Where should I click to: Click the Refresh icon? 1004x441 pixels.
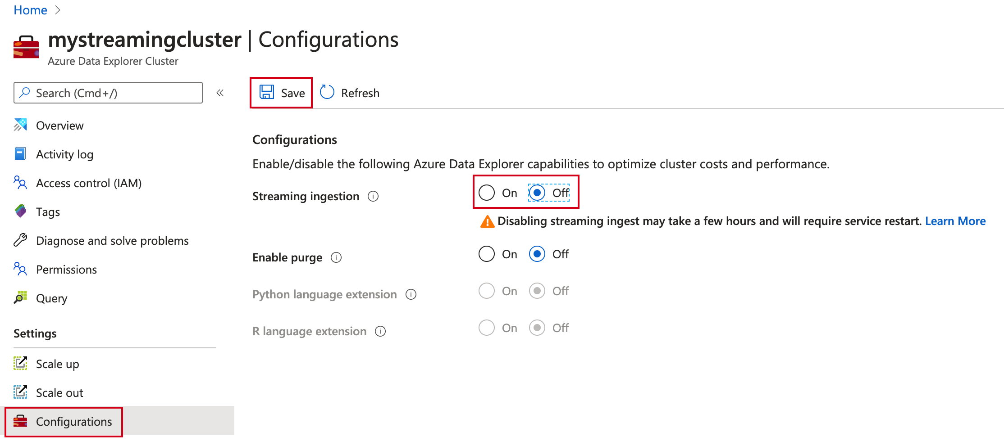[328, 92]
